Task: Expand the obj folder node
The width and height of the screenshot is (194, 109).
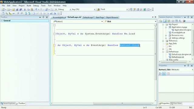Action: 163,49
